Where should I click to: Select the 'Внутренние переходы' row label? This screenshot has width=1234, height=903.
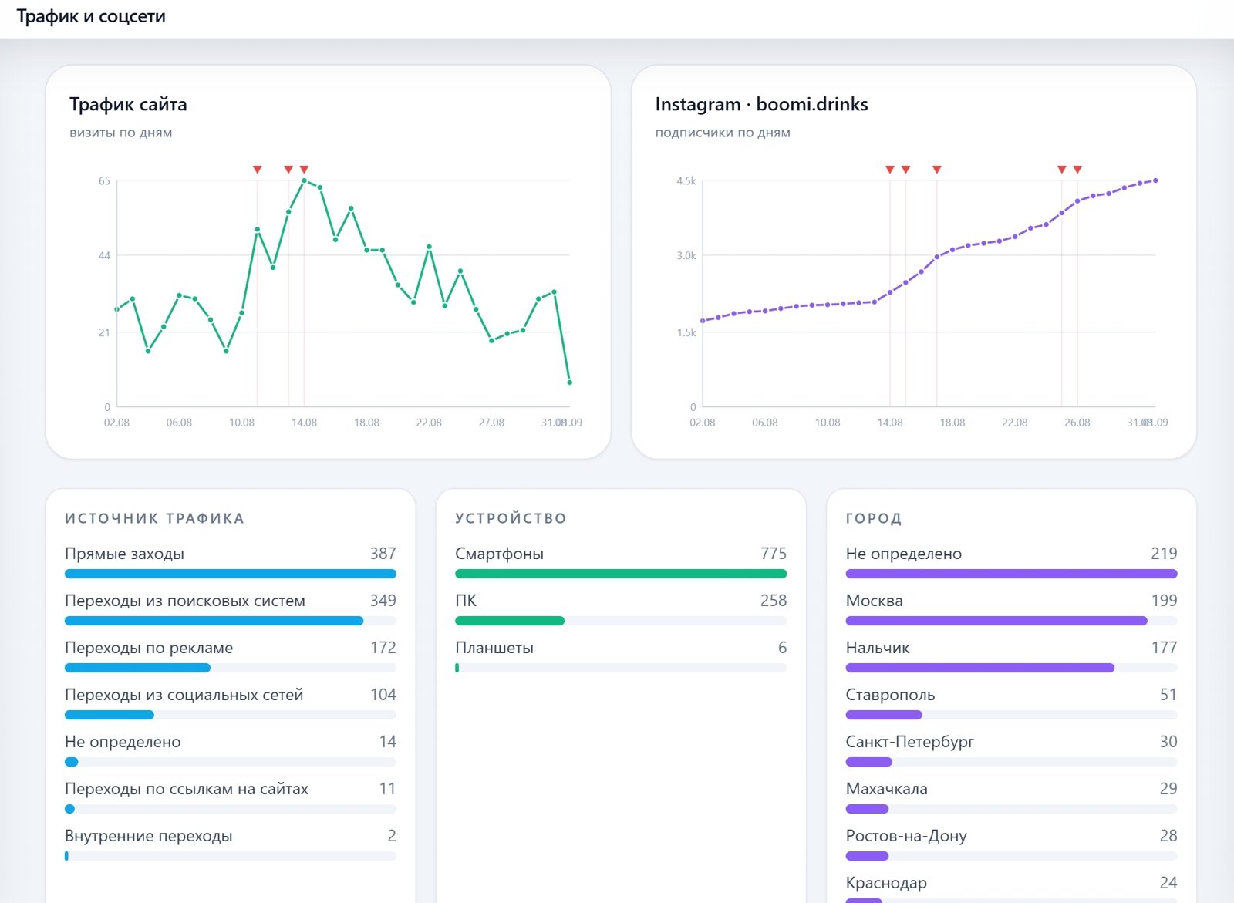pyautogui.click(x=149, y=836)
